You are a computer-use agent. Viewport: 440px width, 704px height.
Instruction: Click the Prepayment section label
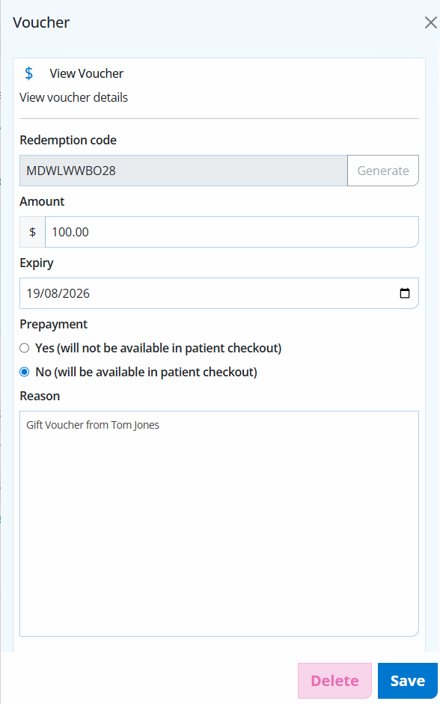pyautogui.click(x=53, y=324)
